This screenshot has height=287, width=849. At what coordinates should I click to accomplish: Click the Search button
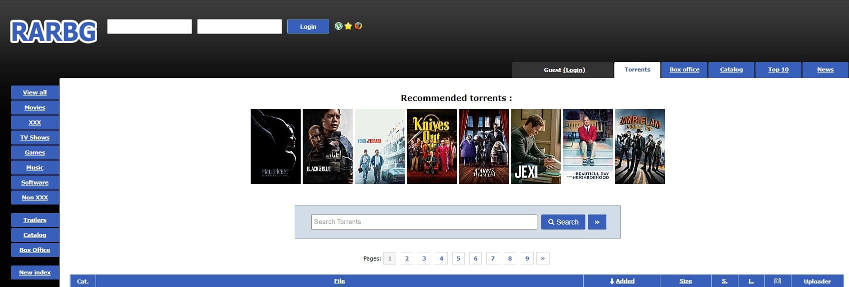(563, 222)
